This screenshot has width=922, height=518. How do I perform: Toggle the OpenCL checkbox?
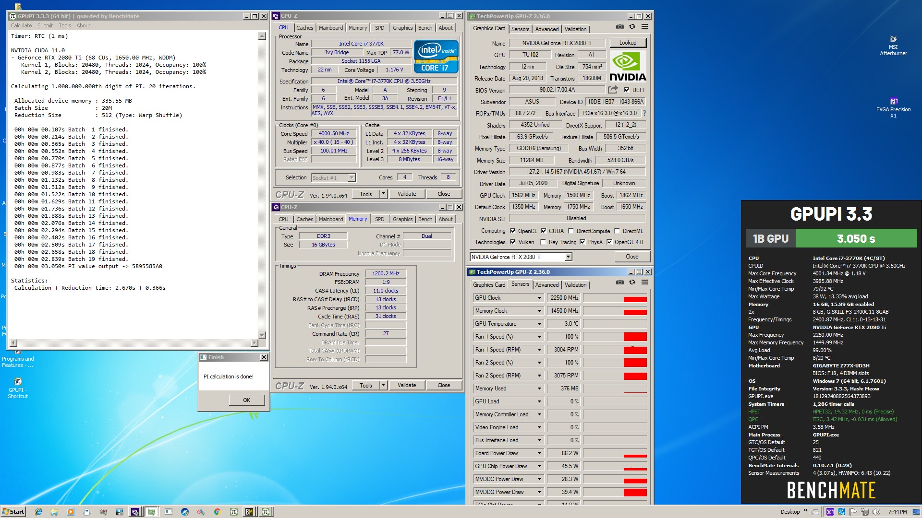click(513, 231)
